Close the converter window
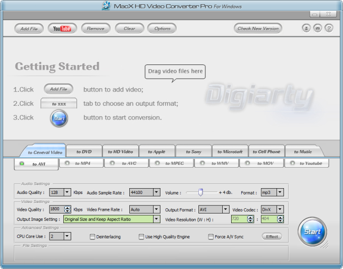Image resolution: width=343 pixels, height=269 pixels. (x=328, y=14)
